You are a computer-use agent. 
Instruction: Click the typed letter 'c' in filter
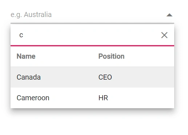21,35
